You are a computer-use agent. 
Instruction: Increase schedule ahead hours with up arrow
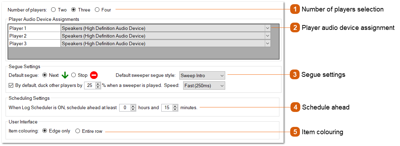[133, 106]
